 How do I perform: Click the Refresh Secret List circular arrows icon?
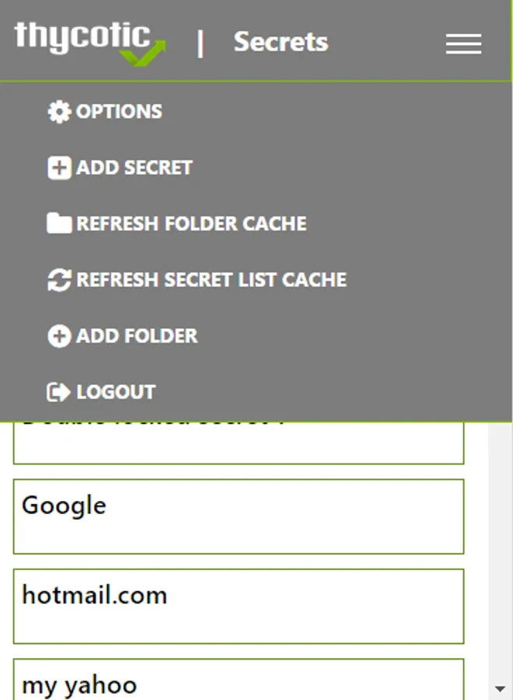(x=59, y=280)
